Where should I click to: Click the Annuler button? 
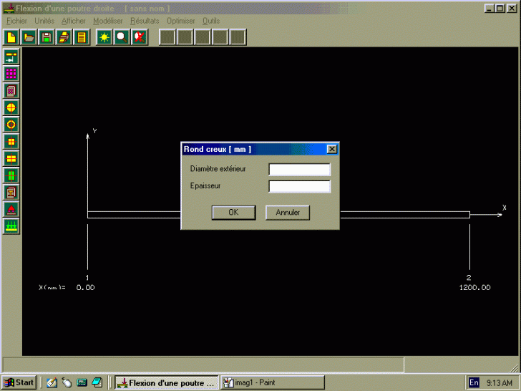click(x=288, y=213)
